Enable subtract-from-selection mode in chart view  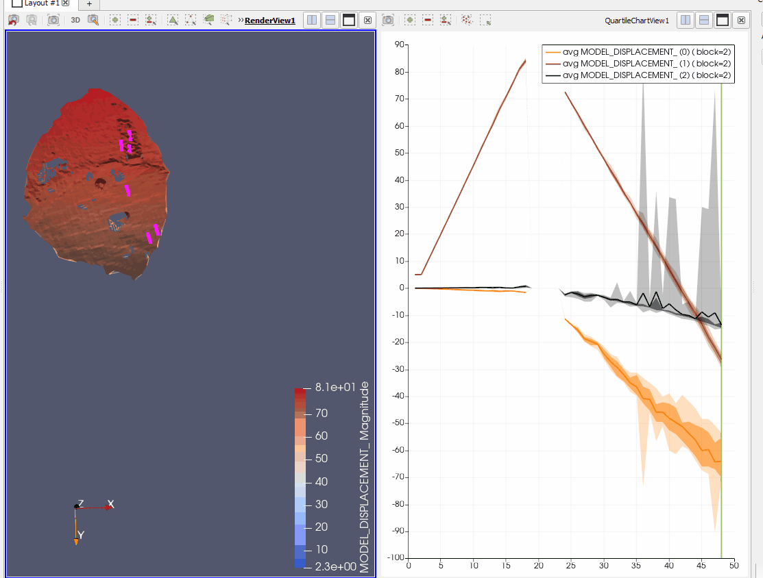(428, 21)
